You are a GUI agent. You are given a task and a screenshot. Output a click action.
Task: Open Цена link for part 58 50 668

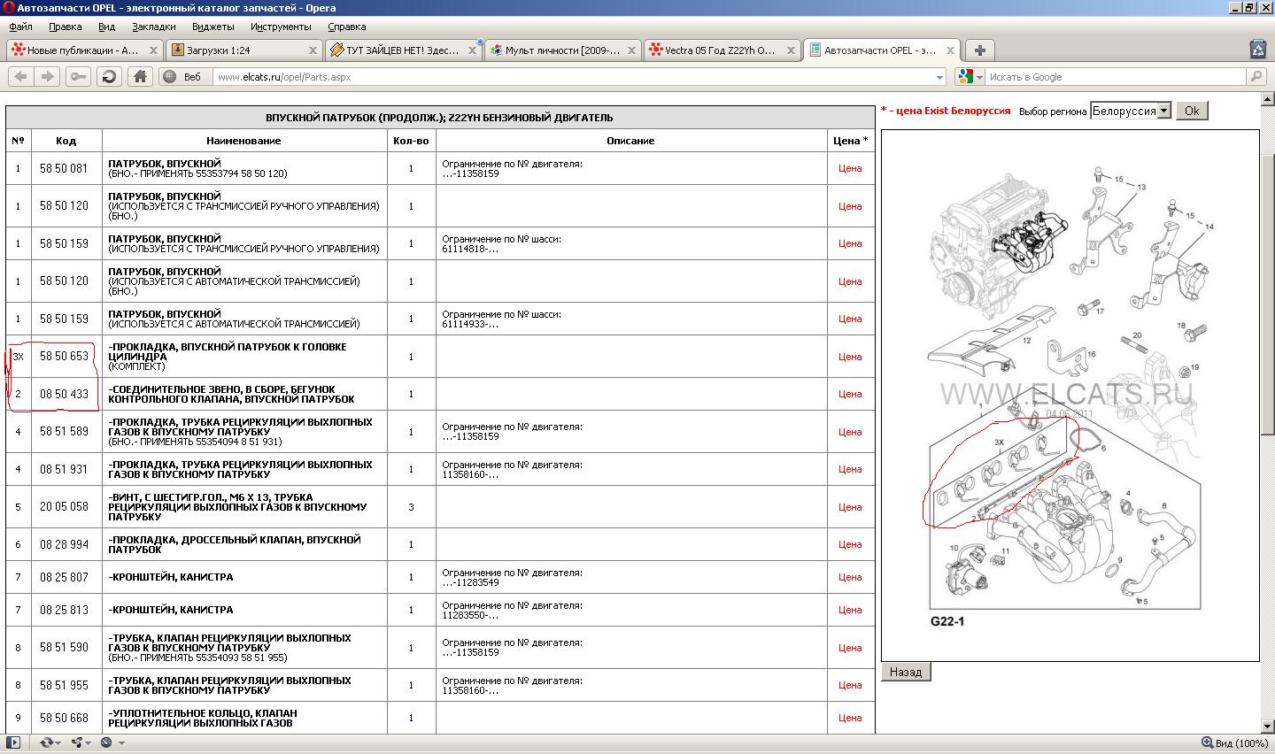[850, 718]
